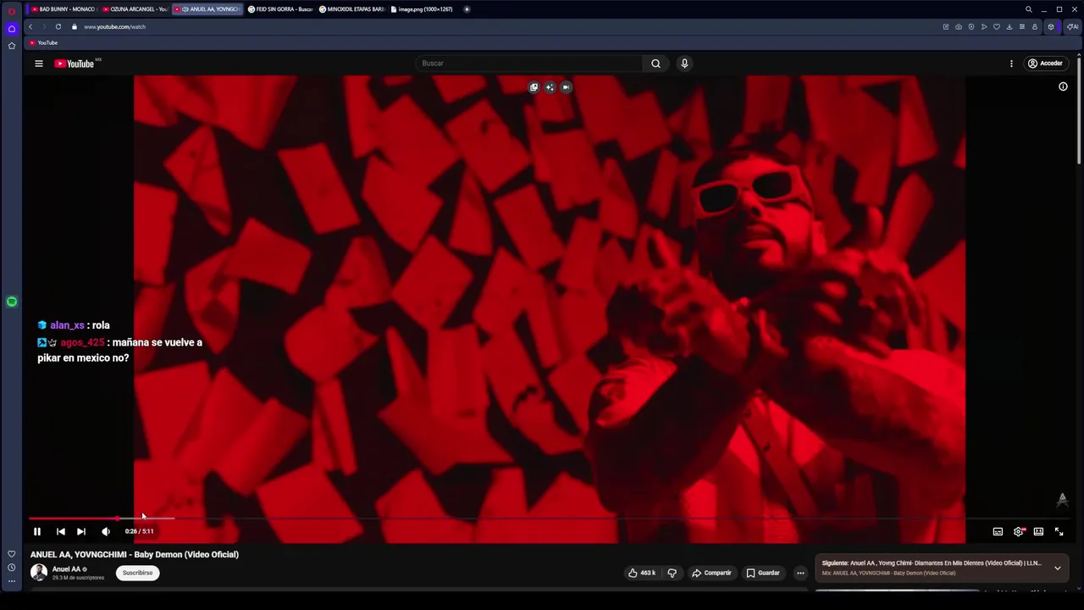
Task: Subscribe with Suscribirse button
Action: 137,573
